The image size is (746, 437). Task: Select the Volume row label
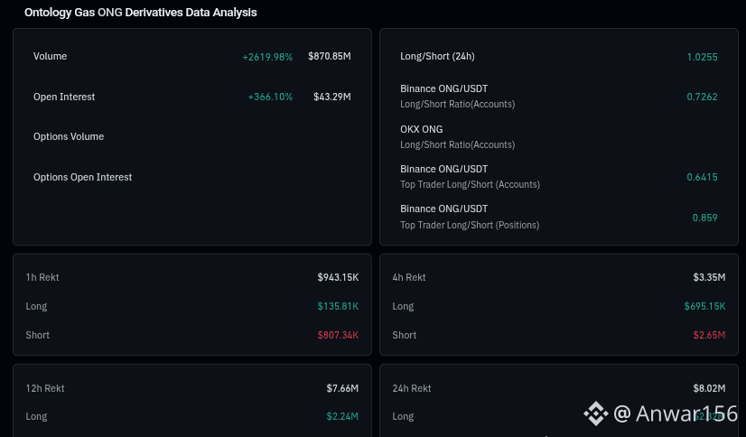pyautogui.click(x=50, y=56)
